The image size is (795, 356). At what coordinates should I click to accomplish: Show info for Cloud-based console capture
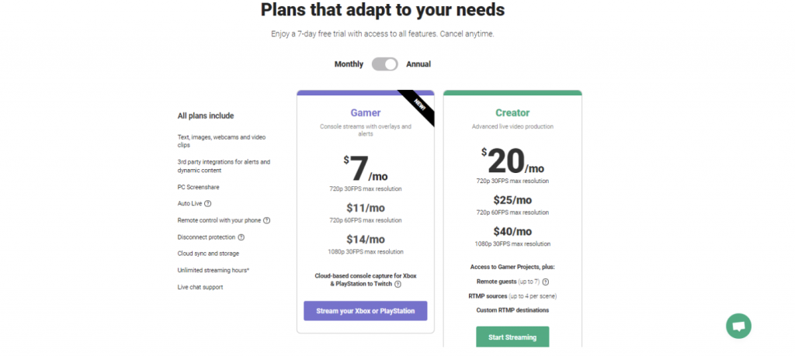click(397, 285)
